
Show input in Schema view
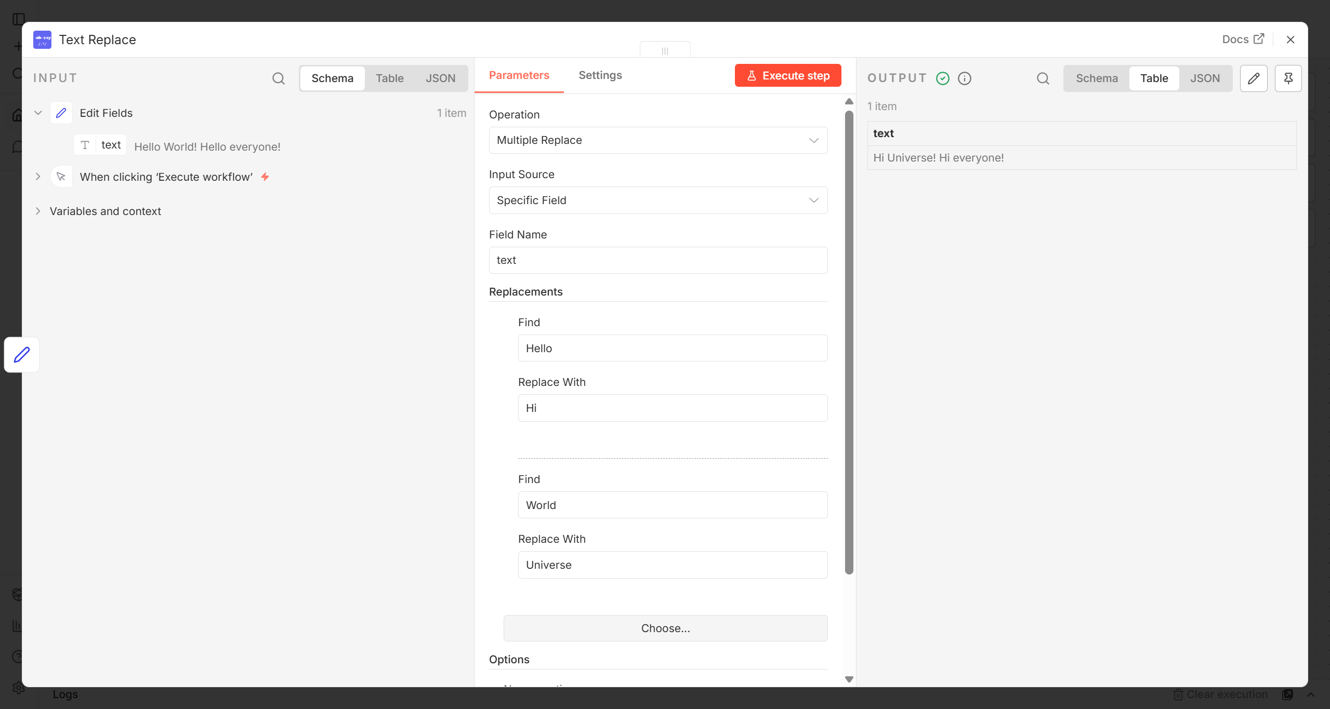pos(332,78)
